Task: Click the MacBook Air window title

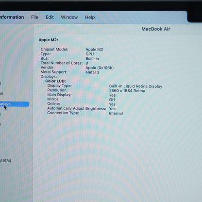Action: click(x=156, y=29)
